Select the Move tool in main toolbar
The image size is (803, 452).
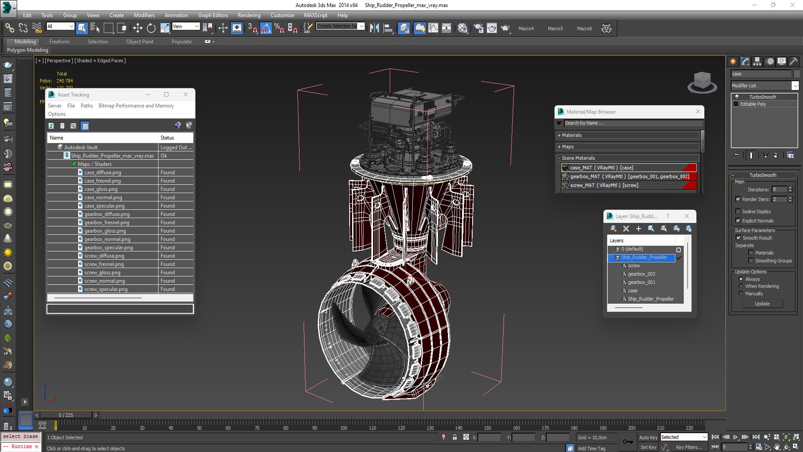138,28
